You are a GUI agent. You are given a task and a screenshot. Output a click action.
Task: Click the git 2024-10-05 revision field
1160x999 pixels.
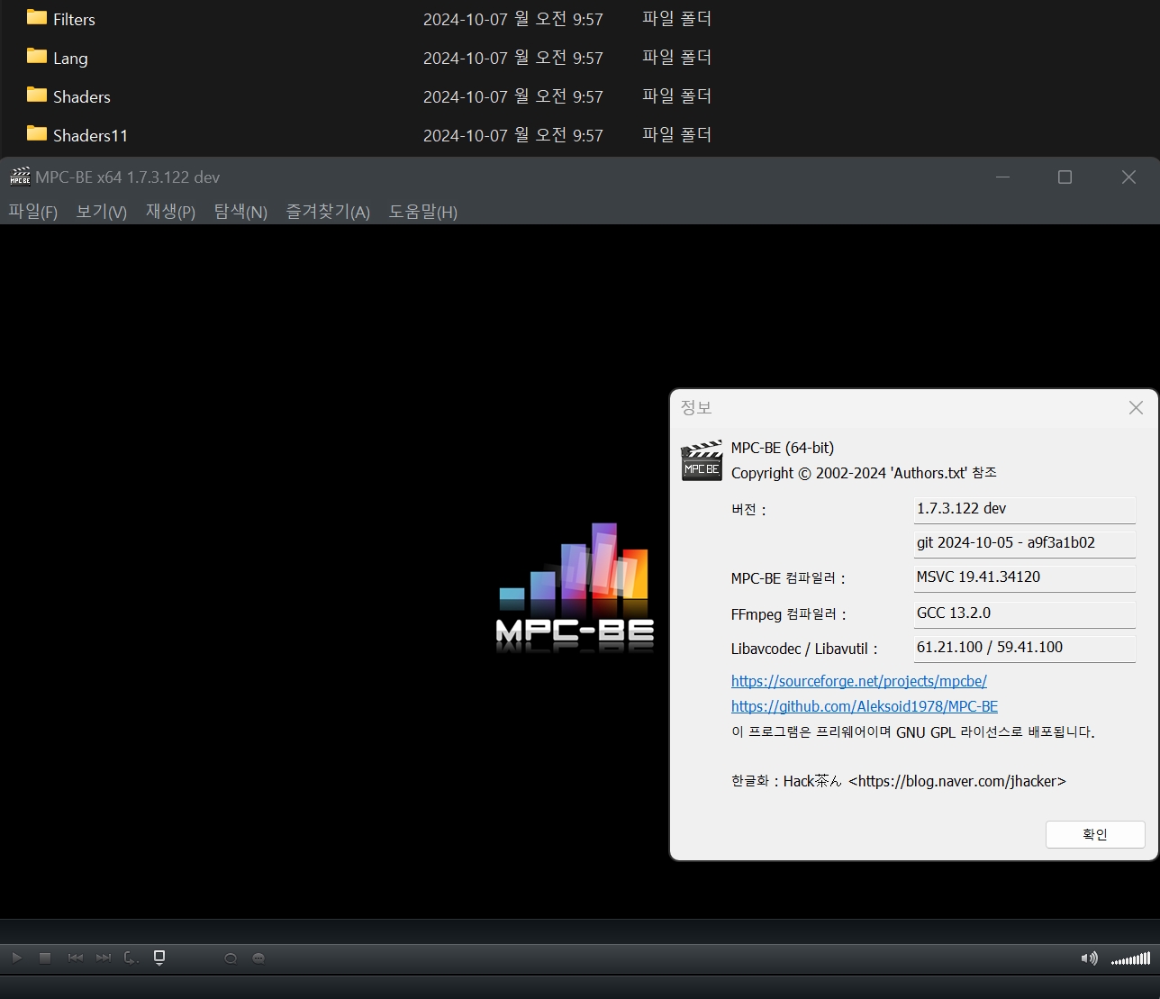click(1024, 543)
